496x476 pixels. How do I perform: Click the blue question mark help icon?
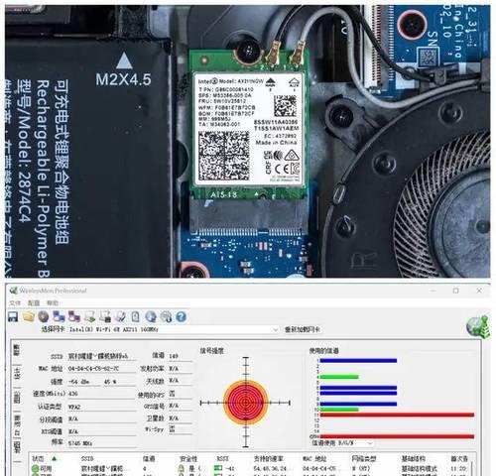[x=181, y=316]
